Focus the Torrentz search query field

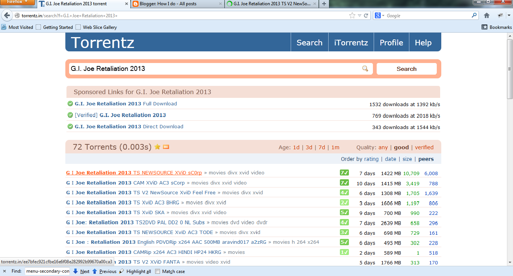[x=216, y=69]
